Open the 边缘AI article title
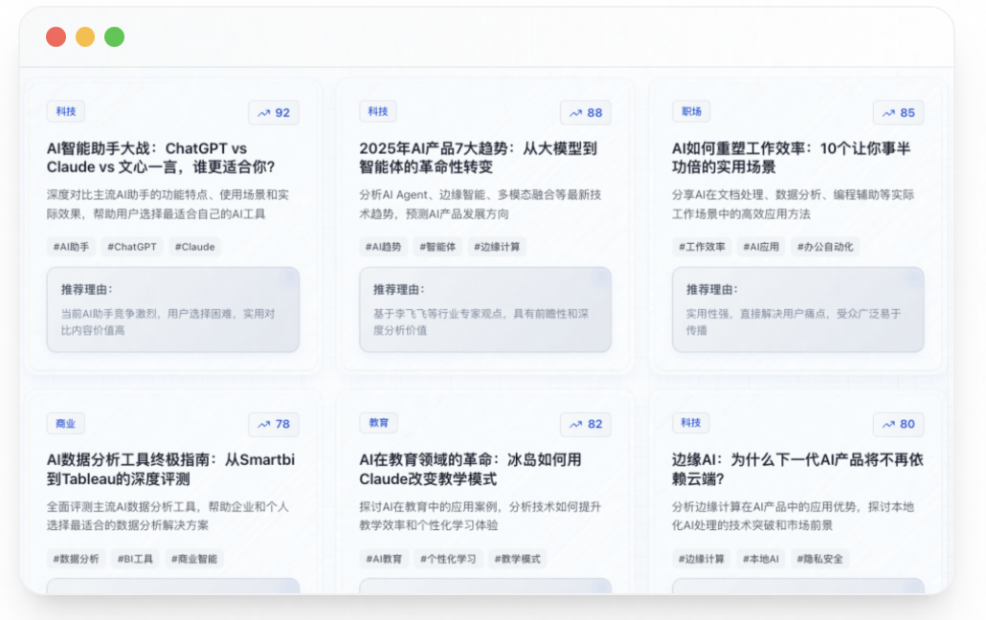 [797, 469]
